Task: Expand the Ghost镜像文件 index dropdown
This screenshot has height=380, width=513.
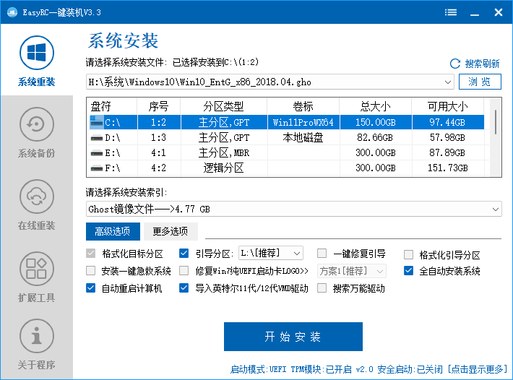Action: (x=496, y=209)
